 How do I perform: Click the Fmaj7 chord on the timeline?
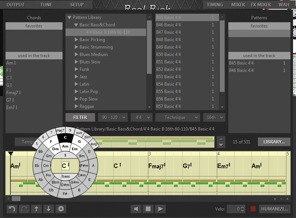point(157,166)
